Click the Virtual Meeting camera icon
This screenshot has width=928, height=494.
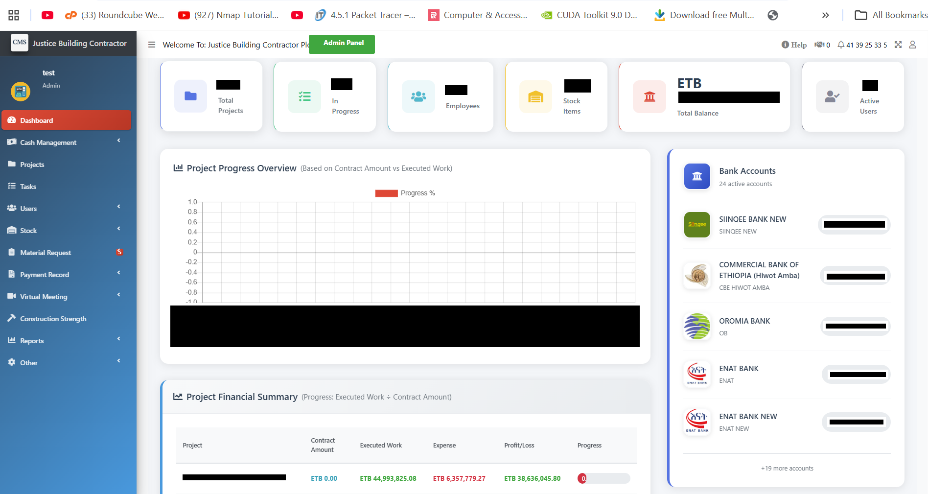tap(11, 296)
